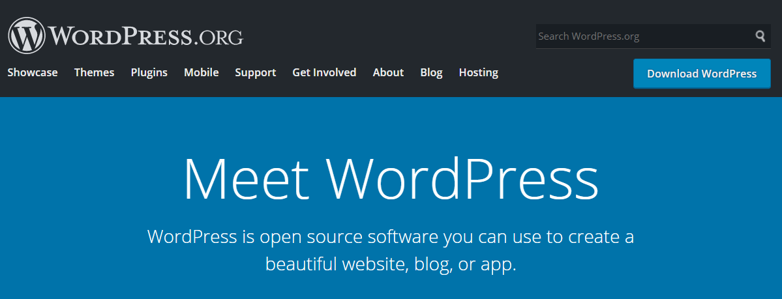The width and height of the screenshot is (782, 299).
Task: Open the Showcase menu item
Action: 33,73
